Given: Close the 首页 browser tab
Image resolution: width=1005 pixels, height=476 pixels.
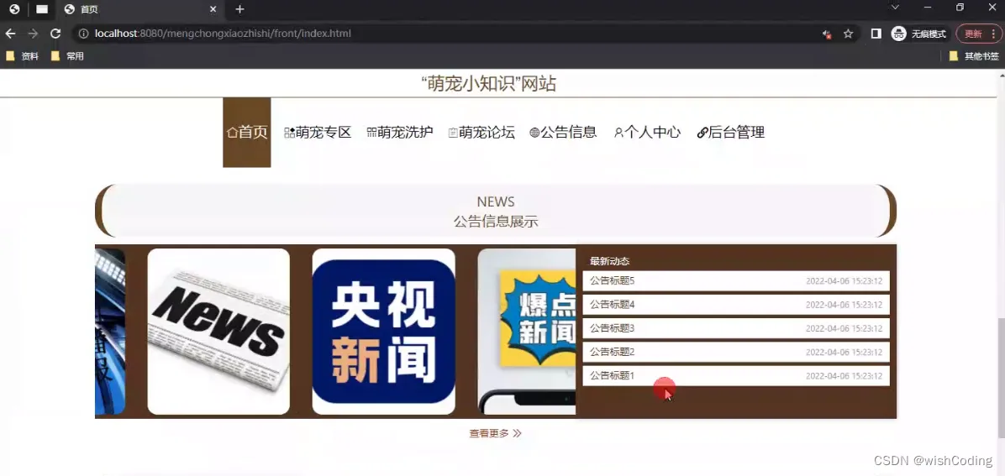Looking at the screenshot, I should pos(213,9).
